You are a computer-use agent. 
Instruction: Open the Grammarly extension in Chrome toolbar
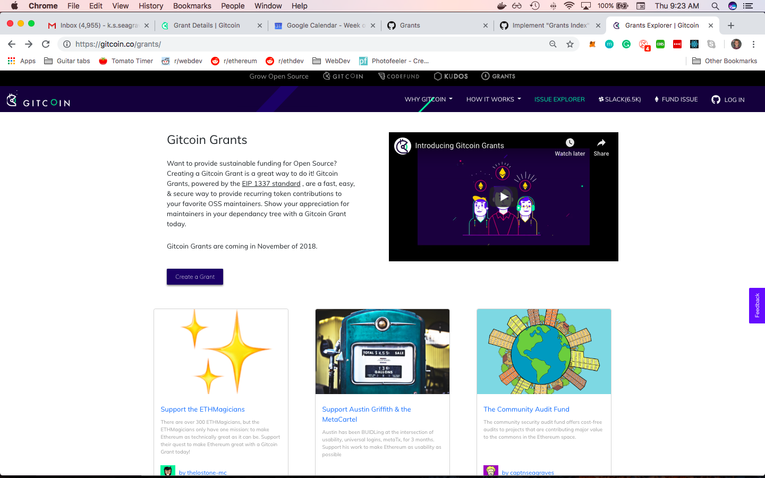click(626, 44)
